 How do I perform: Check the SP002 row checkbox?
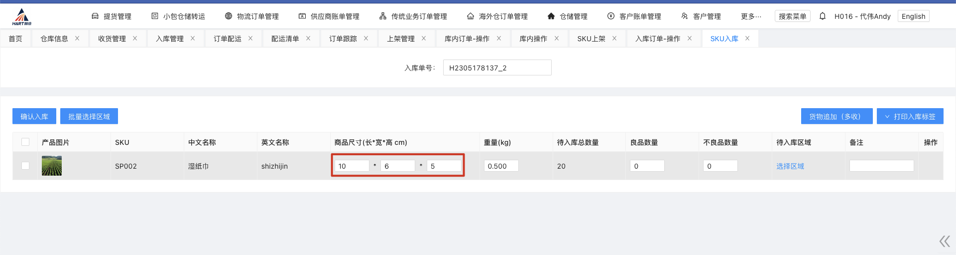pyautogui.click(x=25, y=166)
